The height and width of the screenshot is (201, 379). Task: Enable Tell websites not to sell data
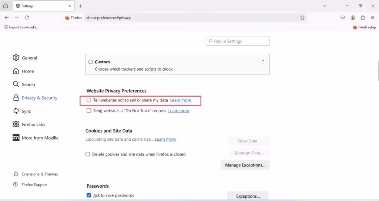pos(89,100)
